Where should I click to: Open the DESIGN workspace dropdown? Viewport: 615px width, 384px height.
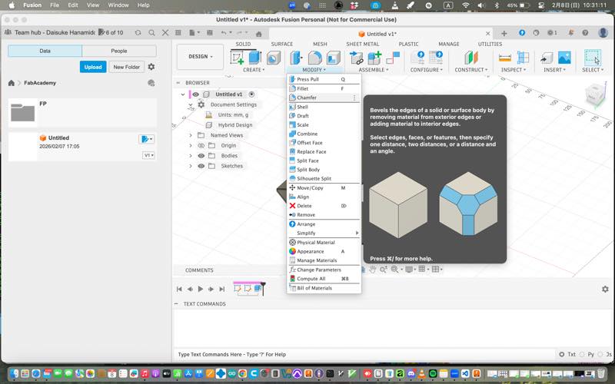200,57
